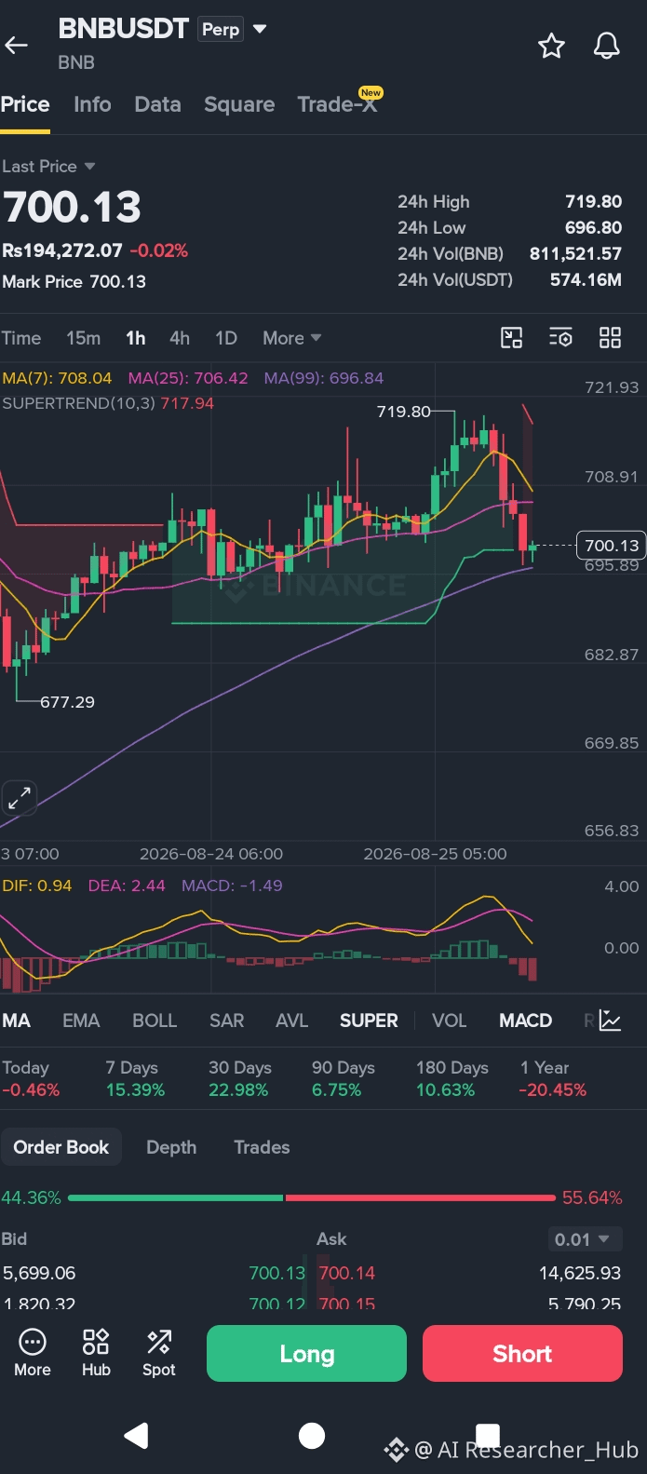Open multi-chart grid layout icon
The height and width of the screenshot is (1474, 647).
610,338
